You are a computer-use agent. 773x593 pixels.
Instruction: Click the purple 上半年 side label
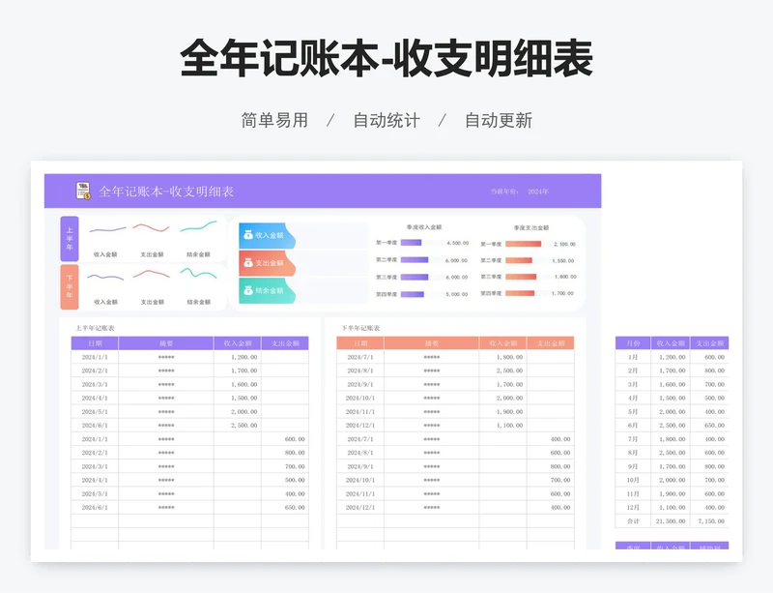coord(70,239)
